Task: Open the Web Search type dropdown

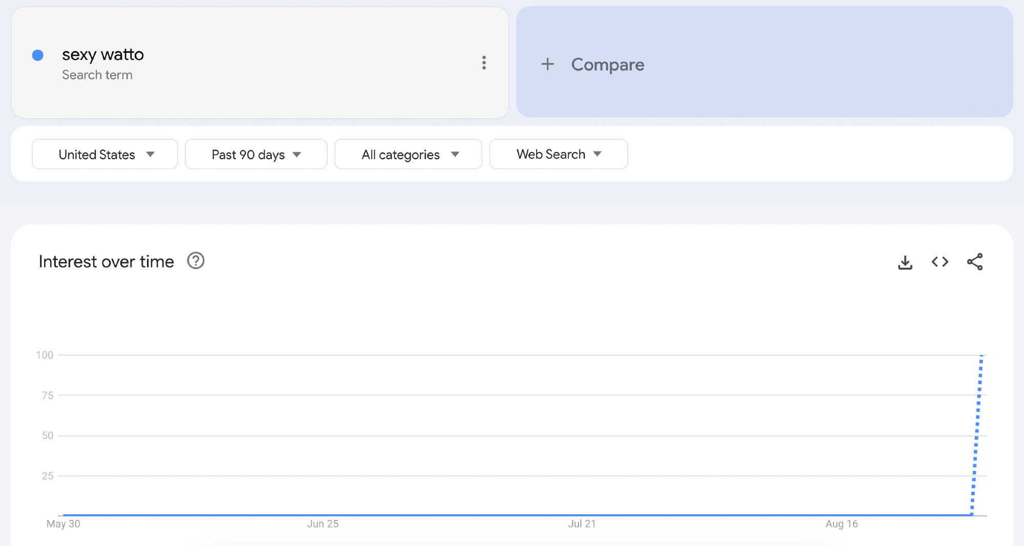Action: coord(559,154)
